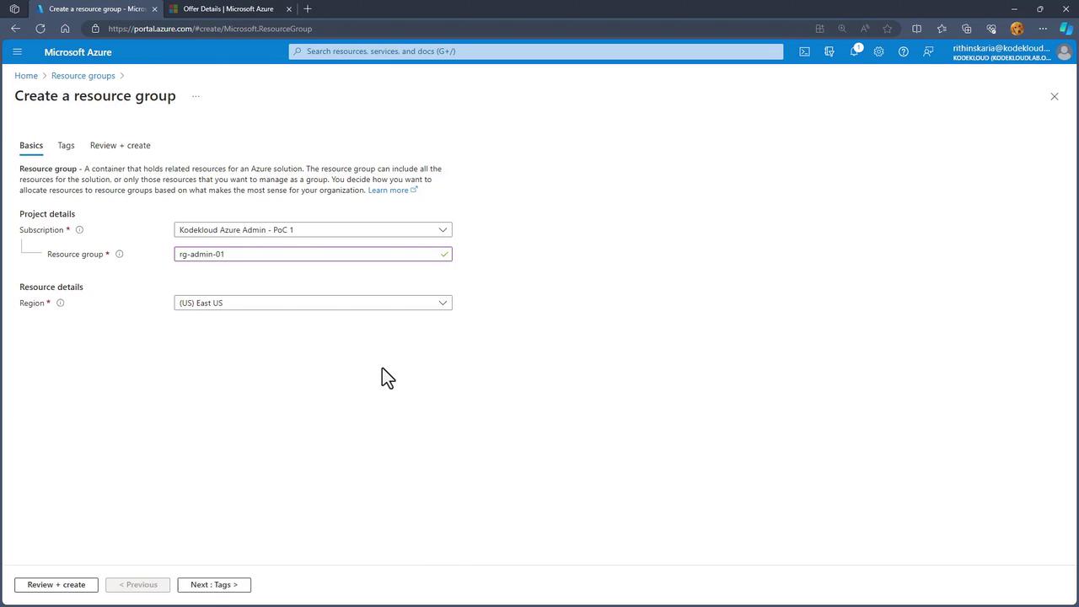Screen dimensions: 1079x607
Task: Open the Edge Copilot sidebar
Action: click(x=1066, y=29)
